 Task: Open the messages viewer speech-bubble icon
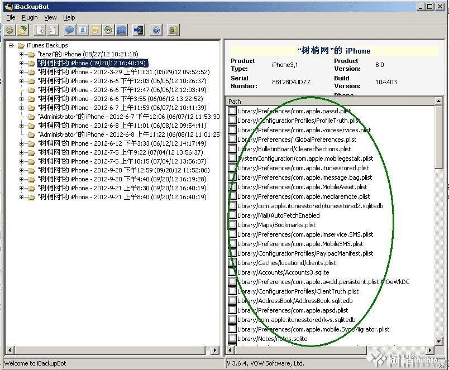[x=70, y=30]
